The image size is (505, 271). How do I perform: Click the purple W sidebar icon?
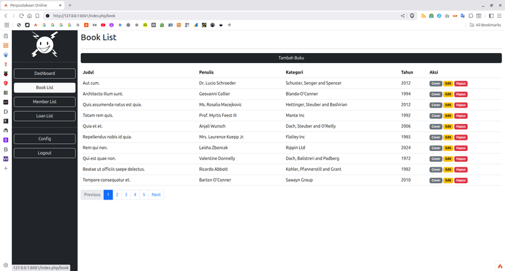(x=6, y=159)
